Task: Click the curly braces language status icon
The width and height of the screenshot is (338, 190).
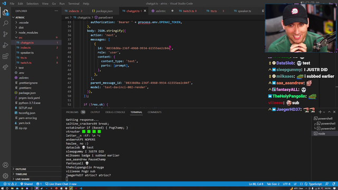Action: pos(301,184)
